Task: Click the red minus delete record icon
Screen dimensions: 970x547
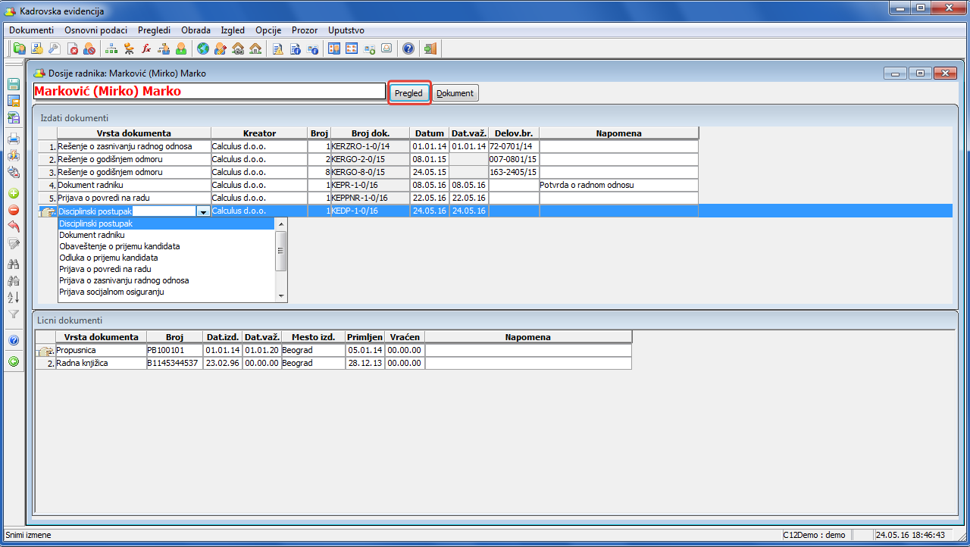Action: tap(13, 210)
